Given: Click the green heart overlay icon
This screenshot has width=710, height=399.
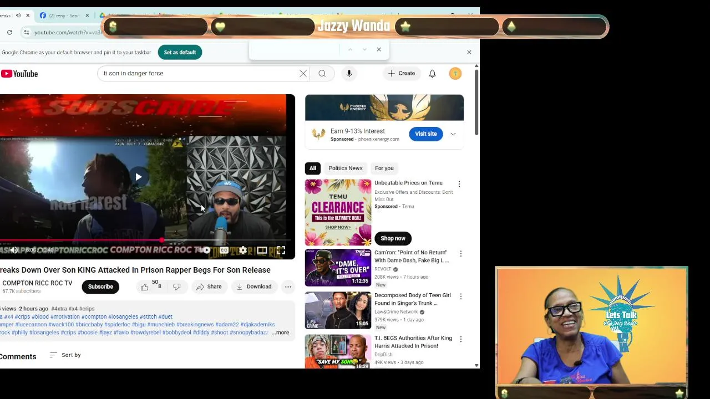Looking at the screenshot, I should (x=220, y=27).
